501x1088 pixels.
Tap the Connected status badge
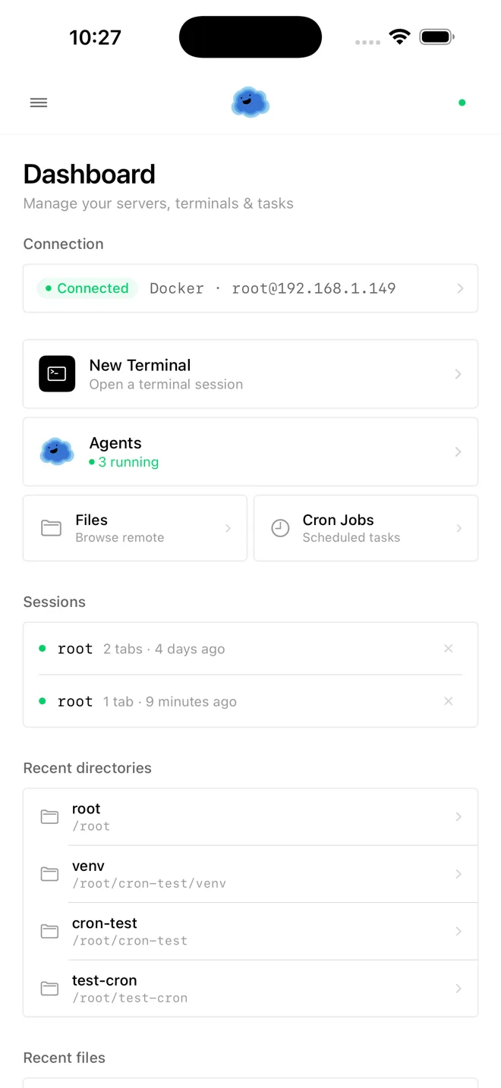[87, 288]
